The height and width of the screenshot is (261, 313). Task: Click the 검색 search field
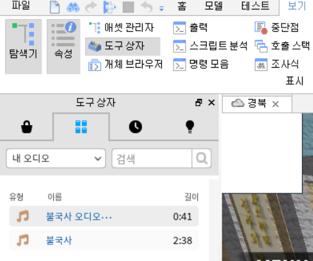coord(152,158)
